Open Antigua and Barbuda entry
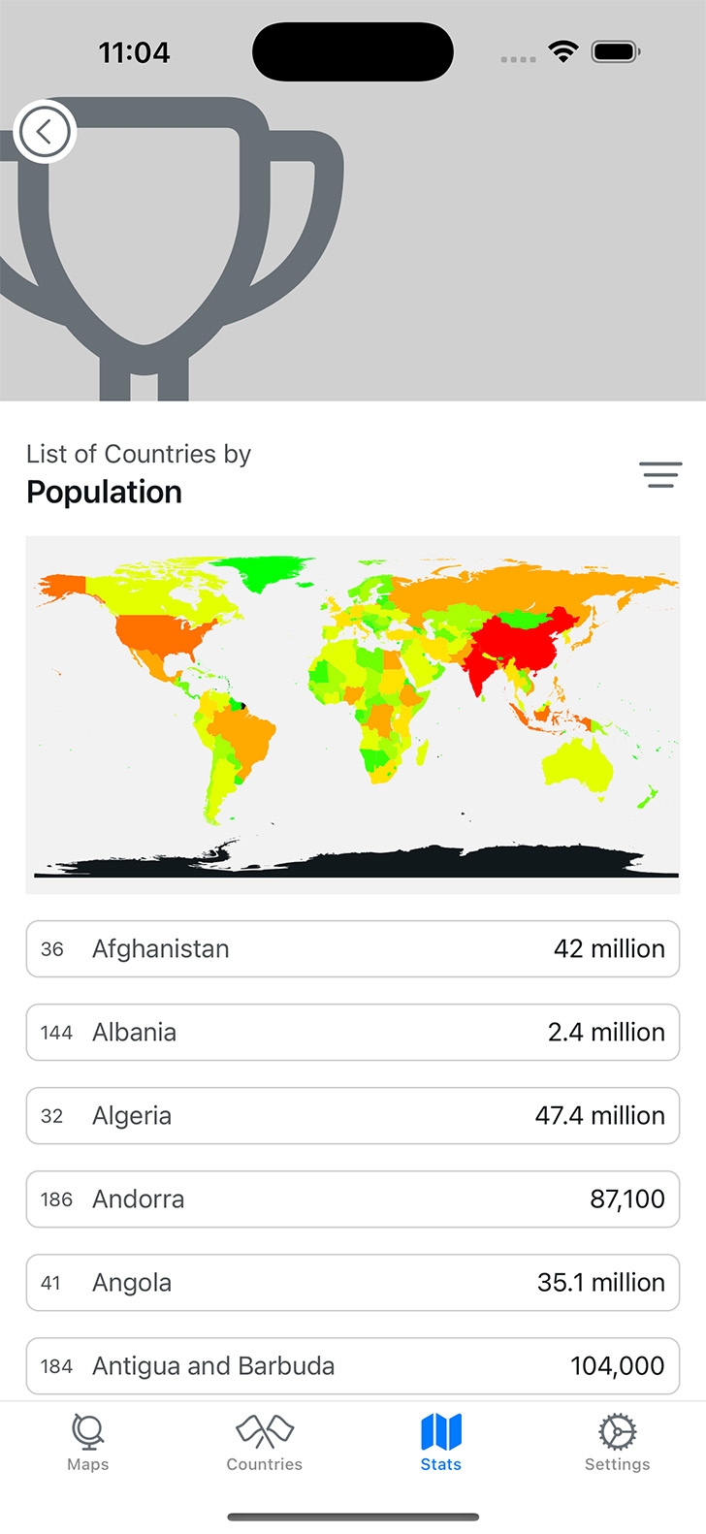The image size is (706, 1534). [353, 1365]
